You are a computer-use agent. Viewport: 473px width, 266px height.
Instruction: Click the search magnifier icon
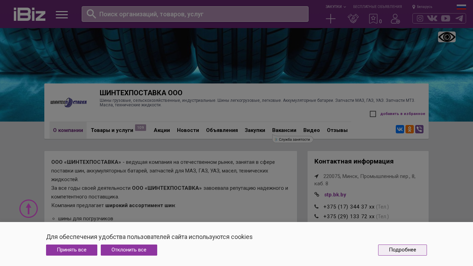(91, 14)
